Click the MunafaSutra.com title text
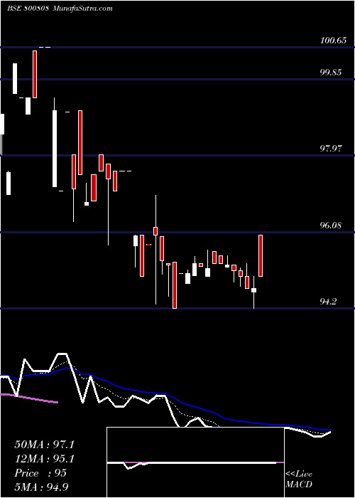Viewport: 355px width, 498px height. [x=83, y=9]
